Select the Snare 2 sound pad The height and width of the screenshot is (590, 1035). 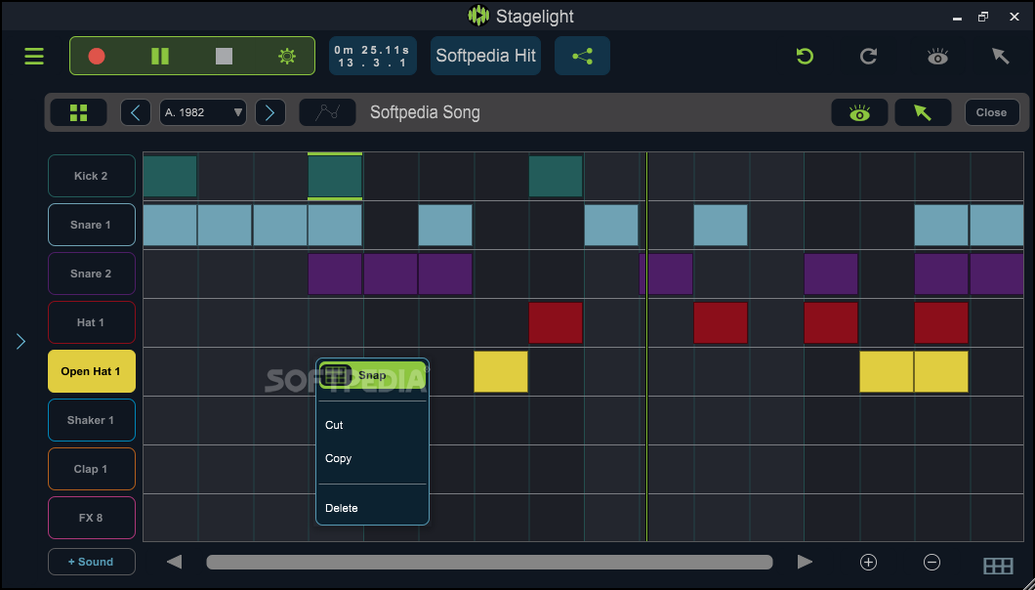coord(92,274)
